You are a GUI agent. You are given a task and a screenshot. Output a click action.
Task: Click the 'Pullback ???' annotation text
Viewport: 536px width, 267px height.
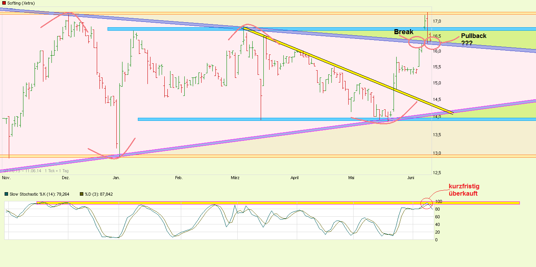(x=473, y=39)
